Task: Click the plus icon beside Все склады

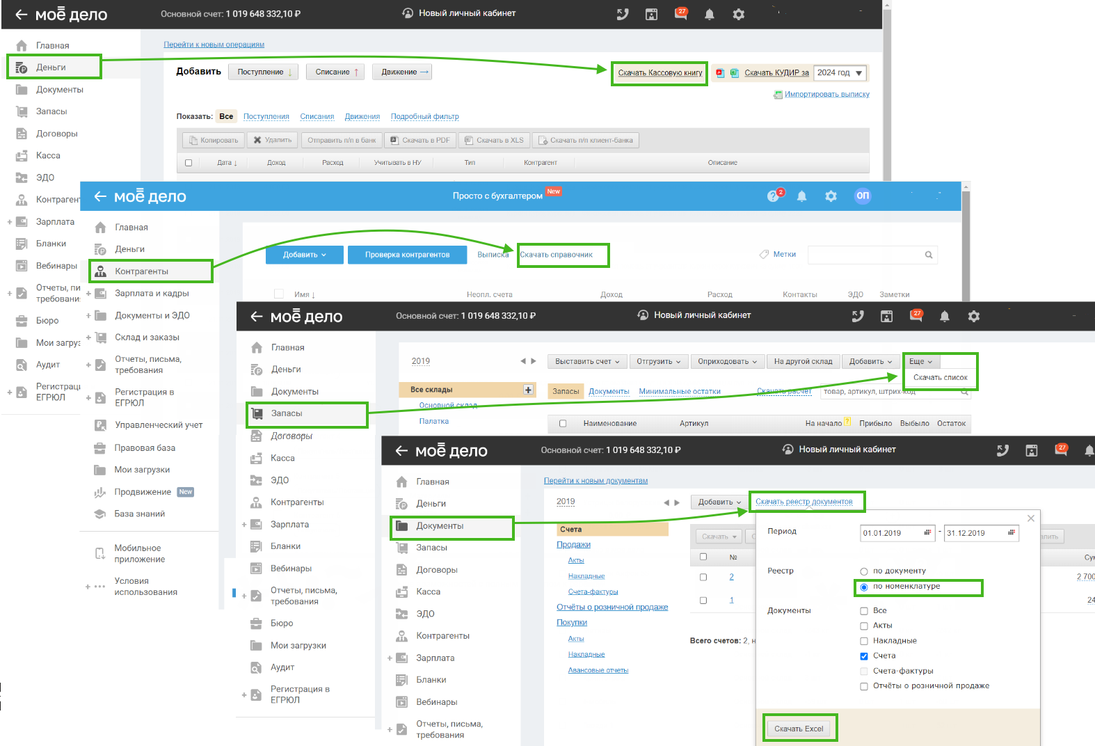Action: 529,390
